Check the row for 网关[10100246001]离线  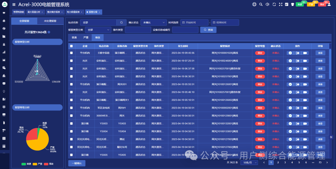pos(71,61)
